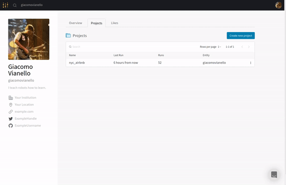Click the location pin icon
This screenshot has height=185, width=286.
coord(11,105)
